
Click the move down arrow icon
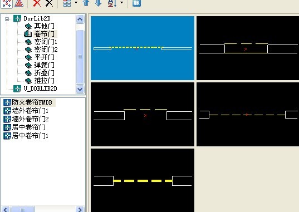coord(99,3)
